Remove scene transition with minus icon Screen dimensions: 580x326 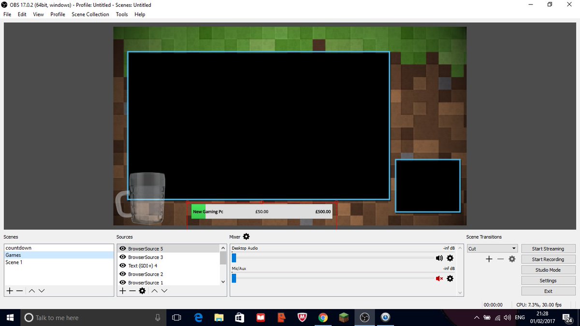point(500,259)
